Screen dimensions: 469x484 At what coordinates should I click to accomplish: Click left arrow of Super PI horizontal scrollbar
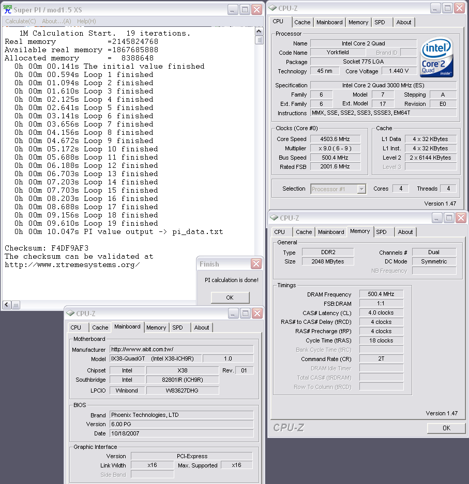[x=7, y=305]
